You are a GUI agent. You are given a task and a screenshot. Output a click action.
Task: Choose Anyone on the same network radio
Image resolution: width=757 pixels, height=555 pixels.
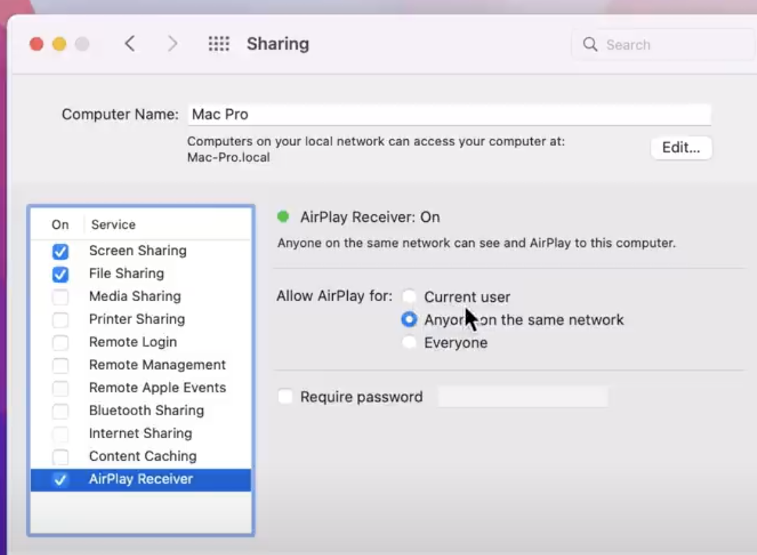click(409, 320)
